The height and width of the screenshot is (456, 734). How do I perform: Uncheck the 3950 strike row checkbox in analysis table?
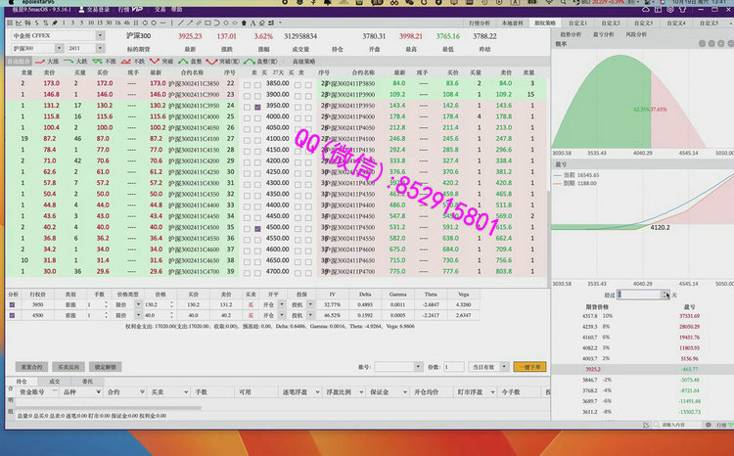click(13, 304)
